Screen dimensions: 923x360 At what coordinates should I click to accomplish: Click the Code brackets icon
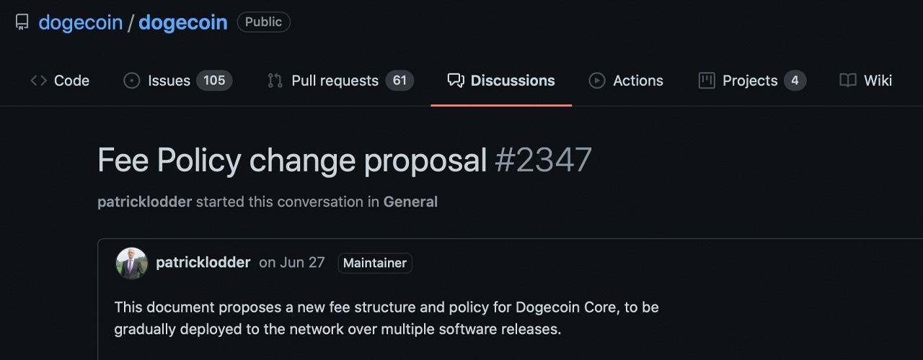(x=38, y=81)
